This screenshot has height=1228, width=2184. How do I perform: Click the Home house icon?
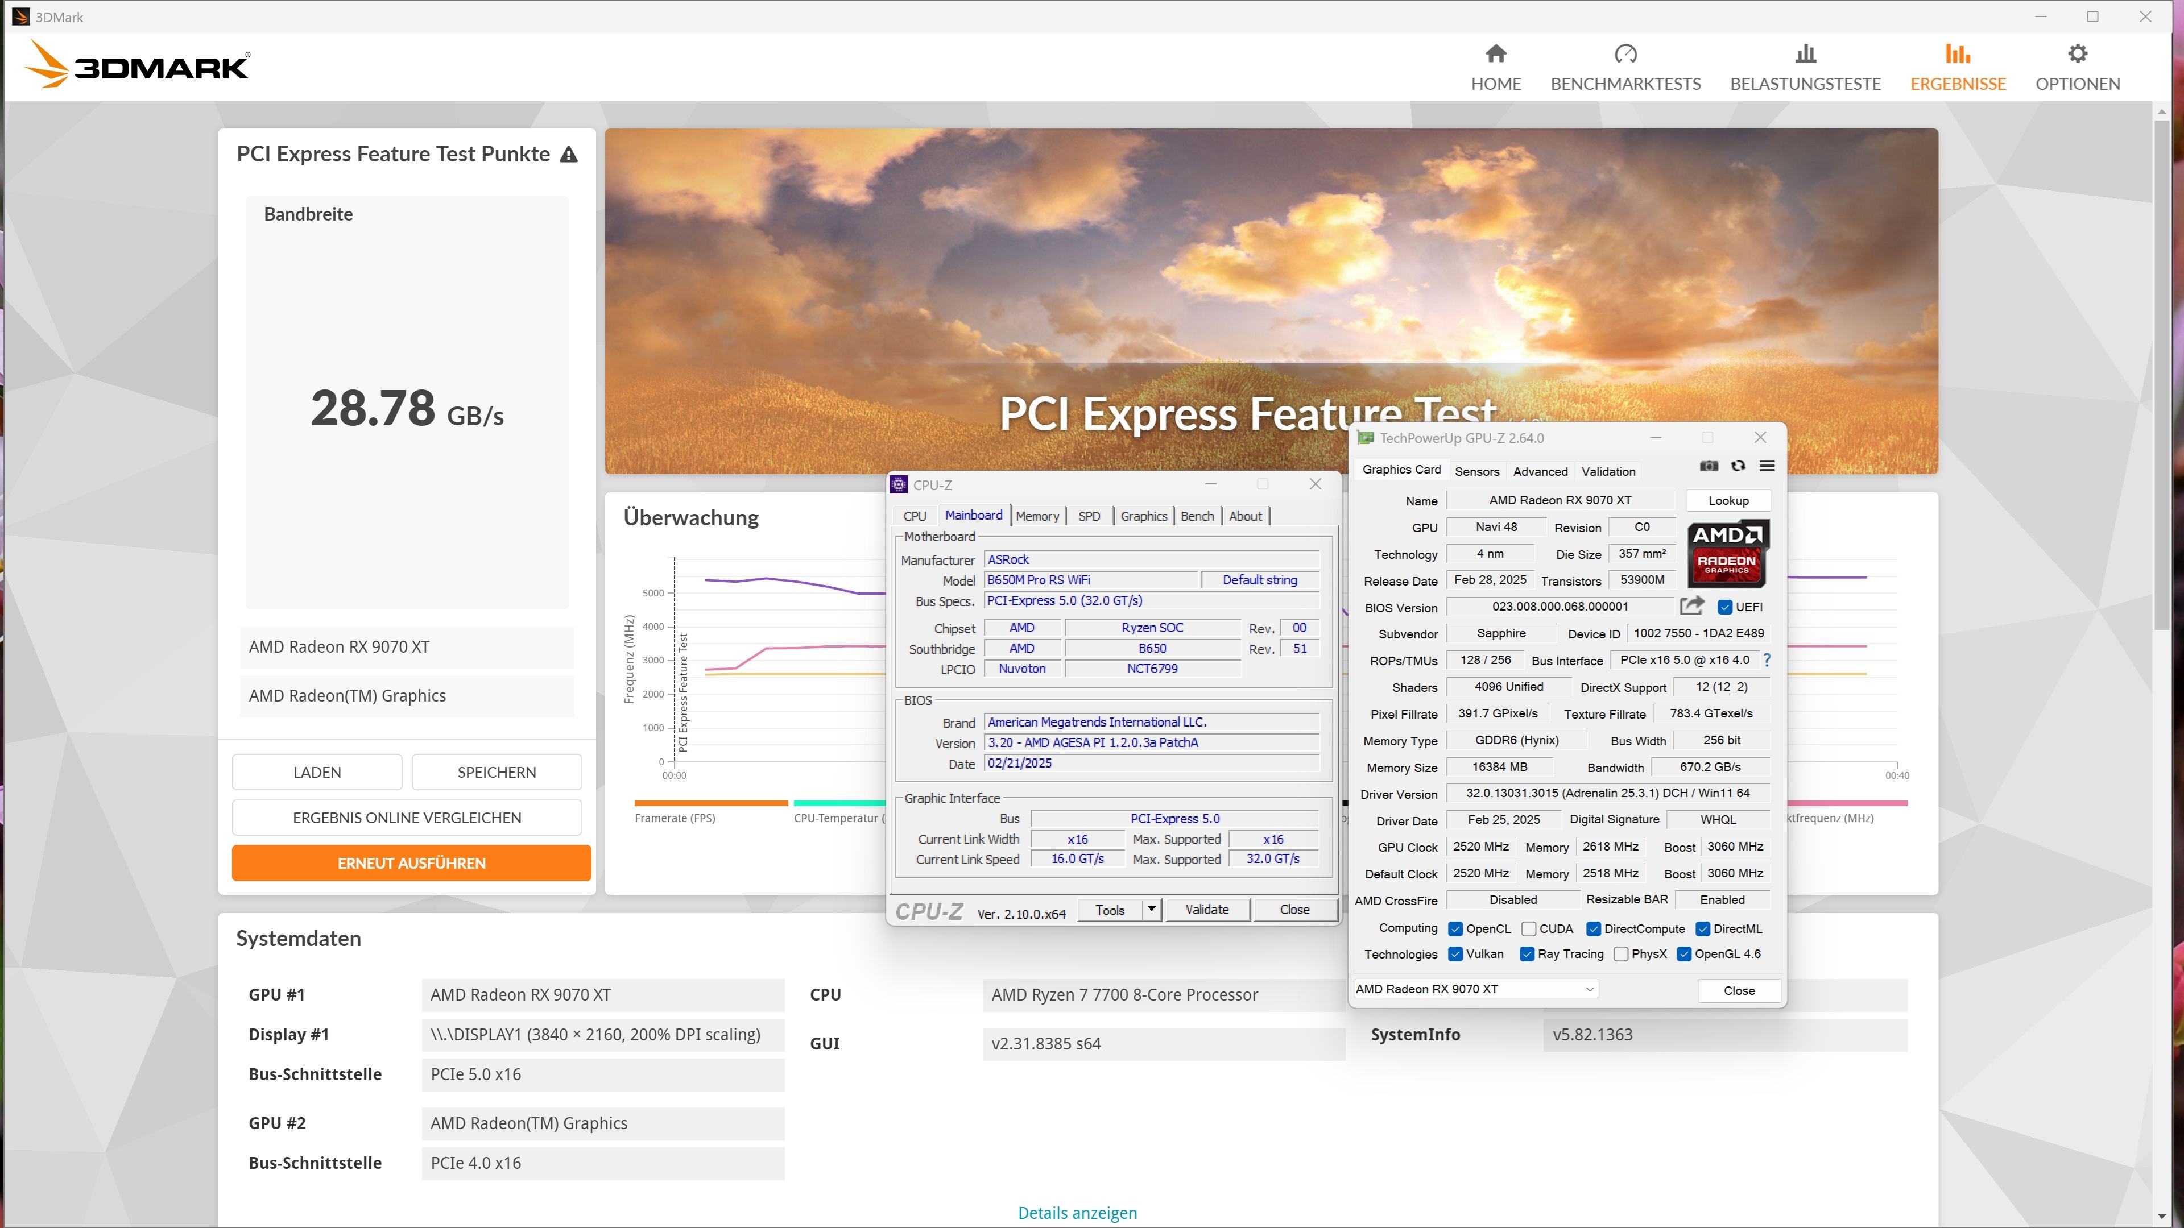(x=1496, y=54)
